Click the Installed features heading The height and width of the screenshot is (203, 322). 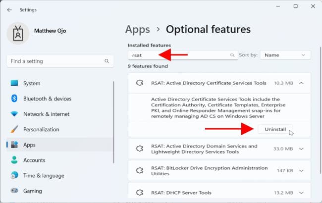pyautogui.click(x=149, y=45)
